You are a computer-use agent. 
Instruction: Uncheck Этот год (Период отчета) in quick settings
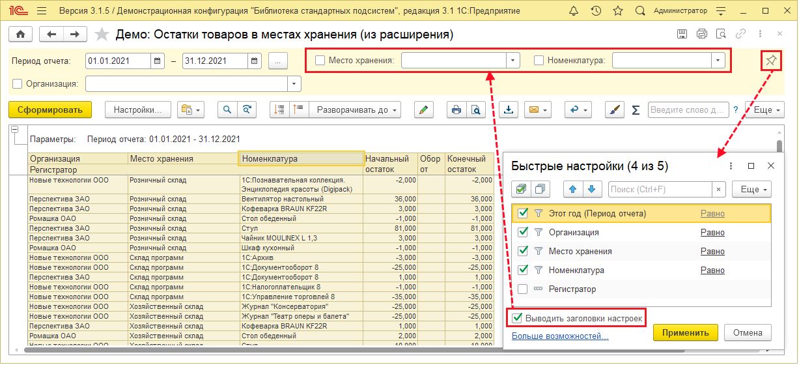pyautogui.click(x=522, y=213)
